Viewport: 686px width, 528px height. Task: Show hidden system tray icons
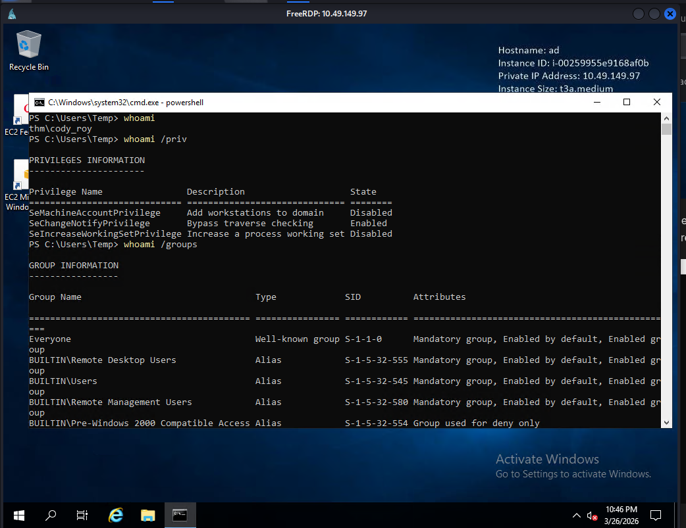577,516
